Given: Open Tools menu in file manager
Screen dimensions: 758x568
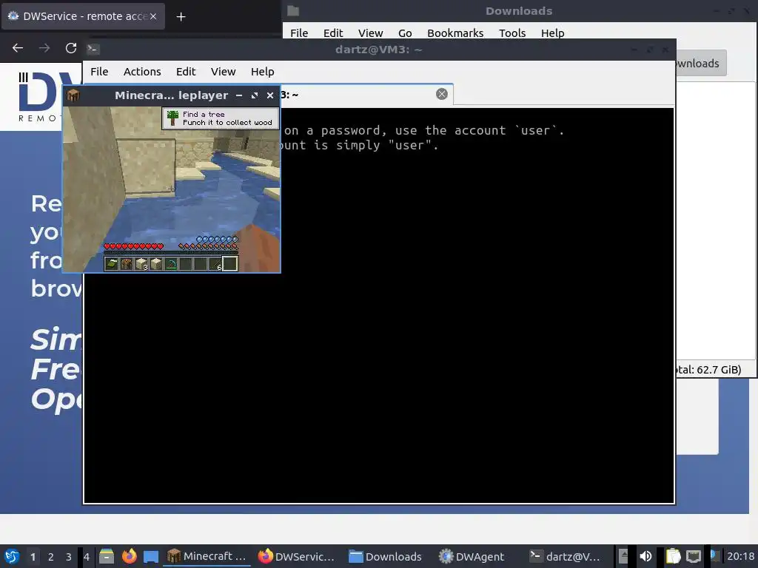Looking at the screenshot, I should [x=512, y=33].
